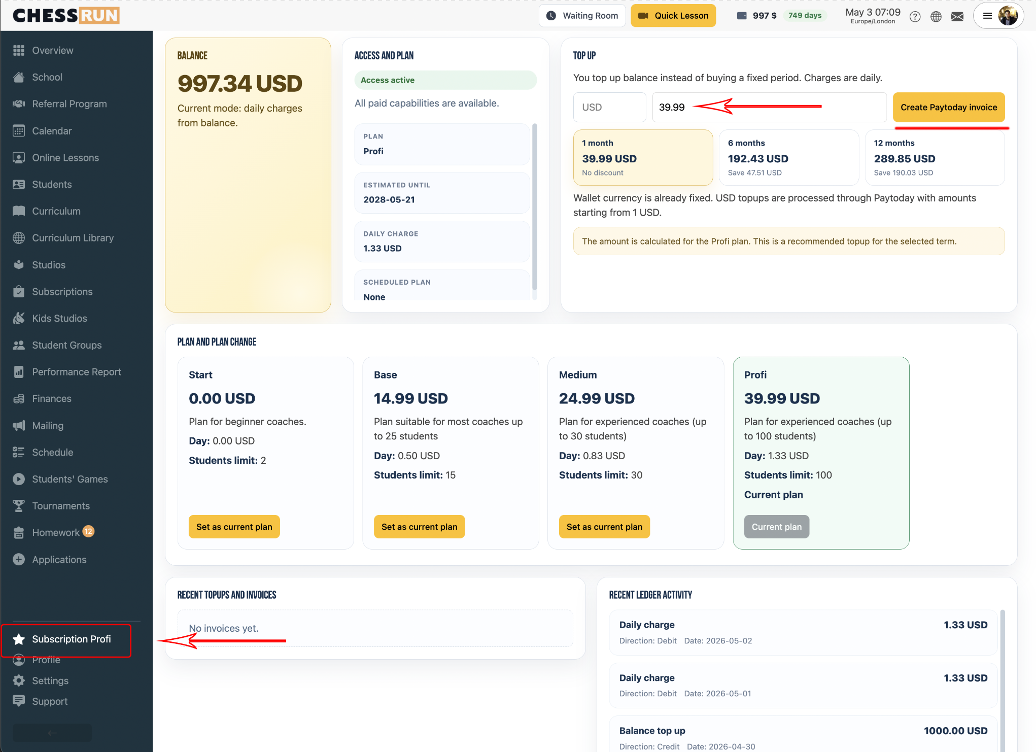This screenshot has height=752, width=1036.
Task: Open the Mailing megaphone icon
Action: pos(19,426)
